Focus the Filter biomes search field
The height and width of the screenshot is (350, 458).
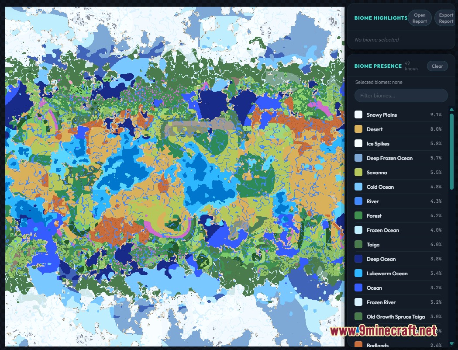coord(401,96)
